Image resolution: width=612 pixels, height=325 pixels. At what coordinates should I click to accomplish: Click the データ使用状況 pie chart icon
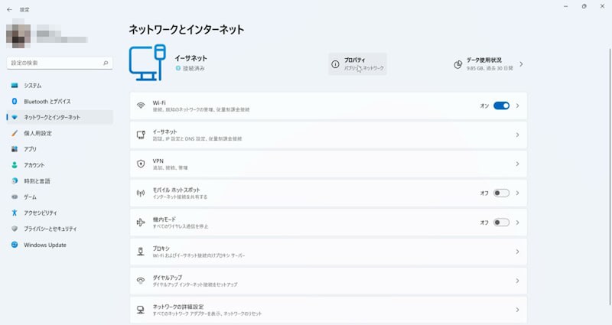[x=457, y=64]
